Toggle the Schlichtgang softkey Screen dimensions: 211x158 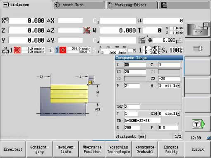(39, 149)
